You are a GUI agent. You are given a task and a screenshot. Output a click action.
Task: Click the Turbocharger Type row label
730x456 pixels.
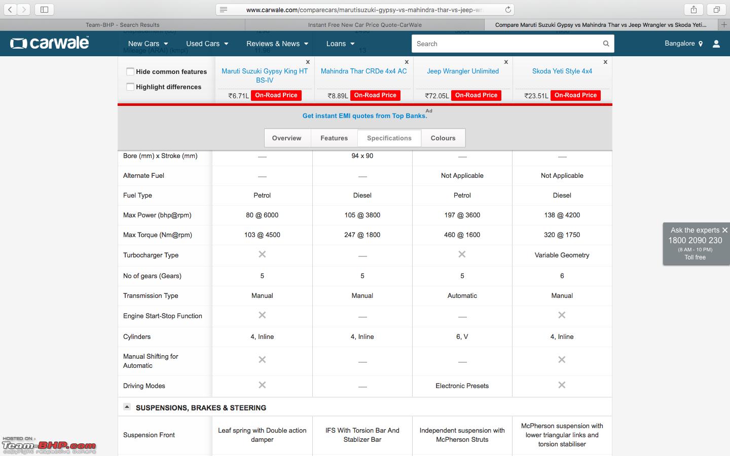coord(151,255)
